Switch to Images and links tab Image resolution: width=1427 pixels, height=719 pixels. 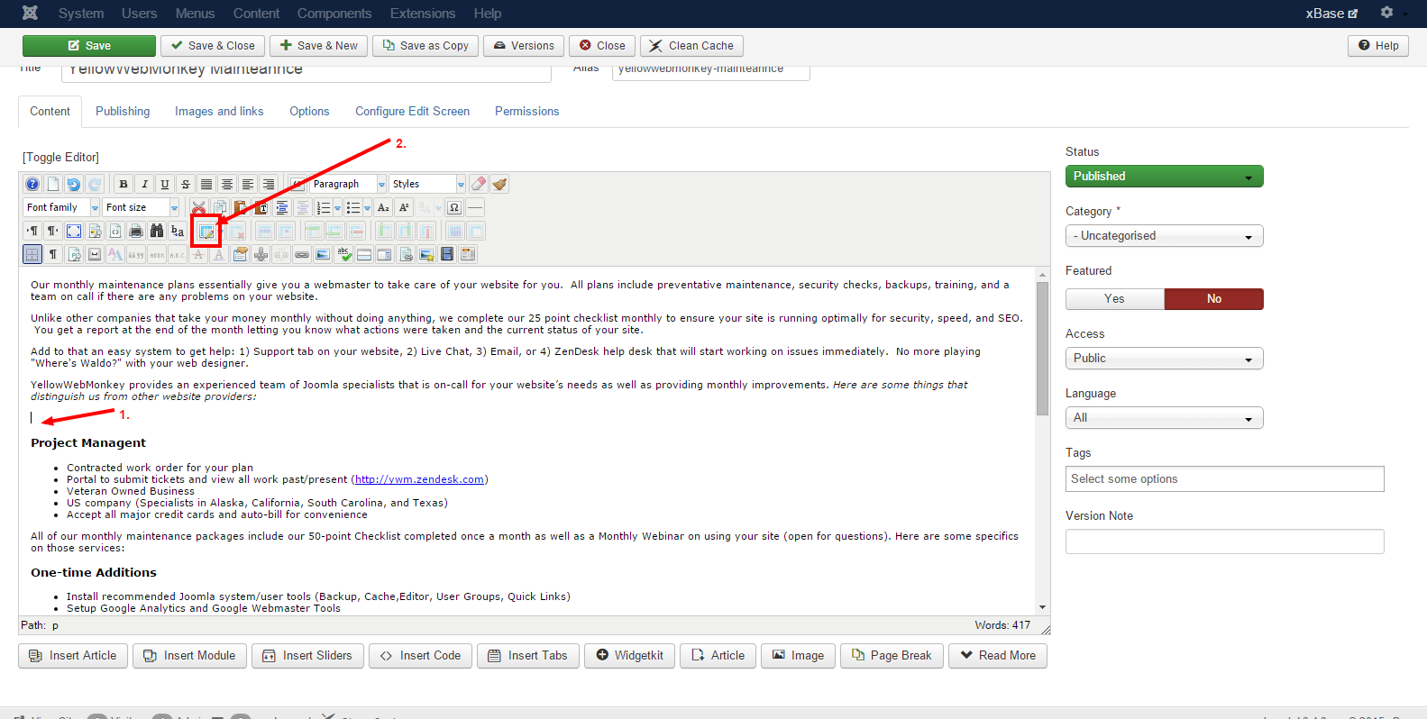tap(219, 112)
